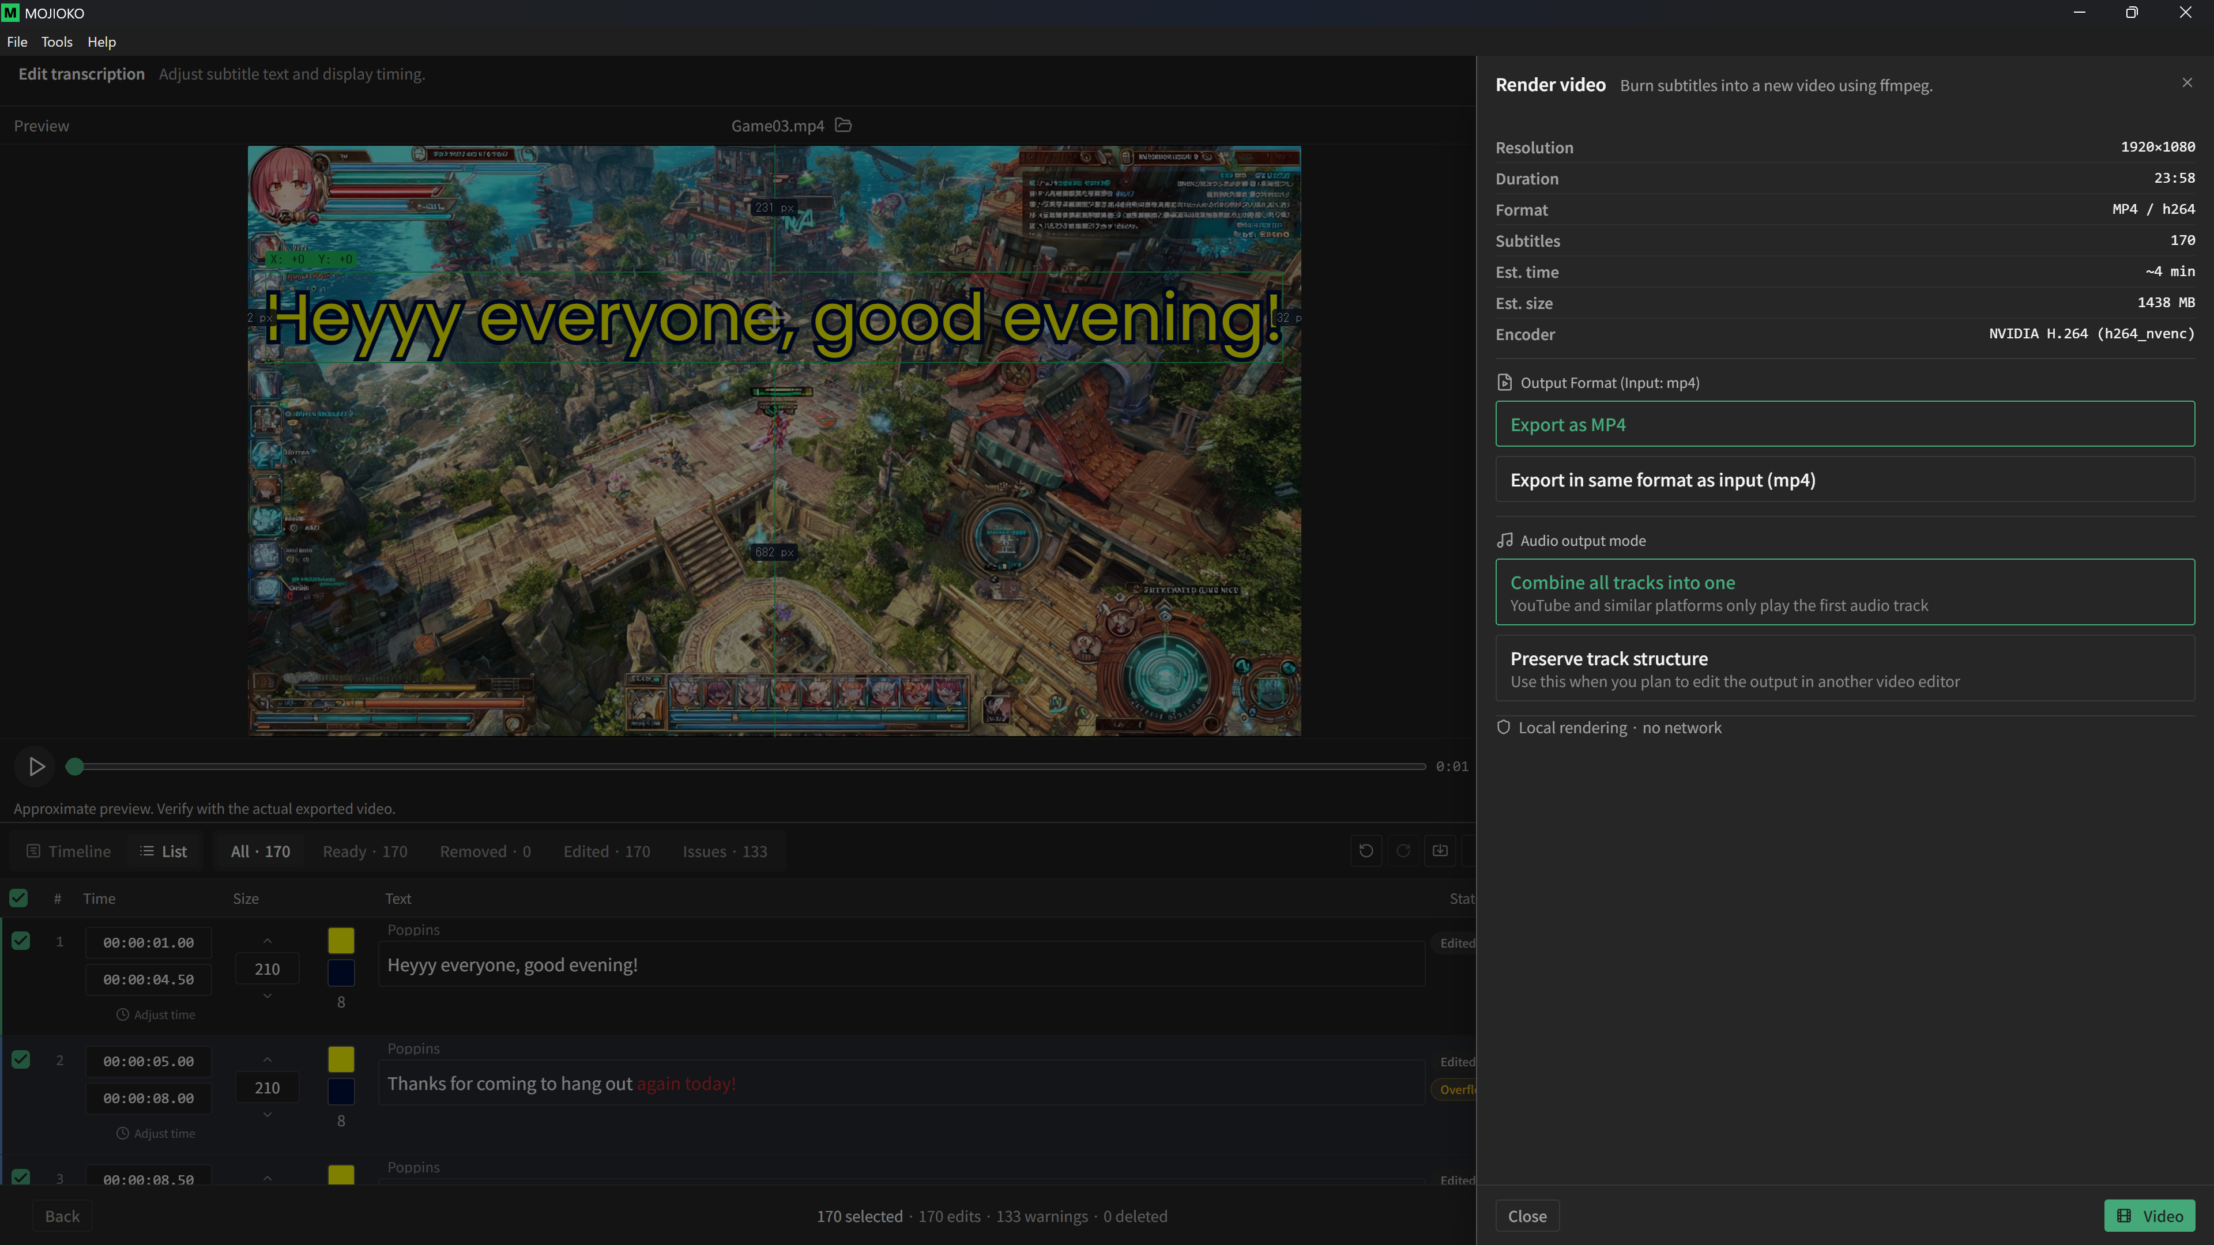Edit start time 00:00:01.00 field
Viewport: 2214px width, 1245px height.
click(x=149, y=942)
